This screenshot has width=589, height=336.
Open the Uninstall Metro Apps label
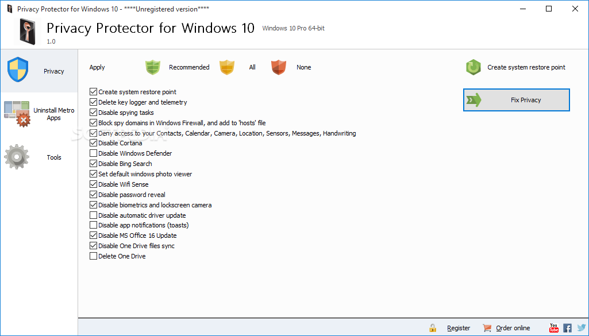tap(53, 114)
